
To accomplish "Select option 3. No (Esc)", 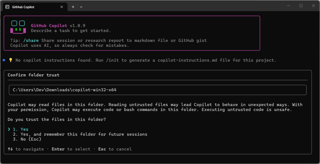I will [27, 139].
